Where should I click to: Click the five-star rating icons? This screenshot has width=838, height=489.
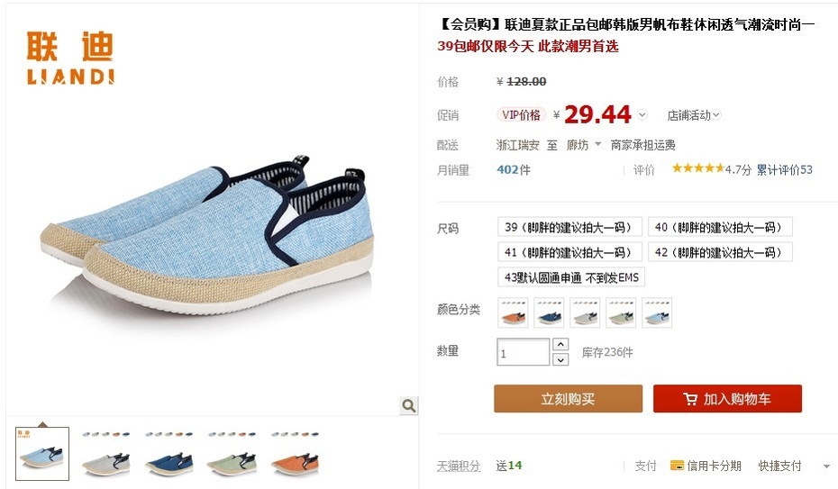698,168
